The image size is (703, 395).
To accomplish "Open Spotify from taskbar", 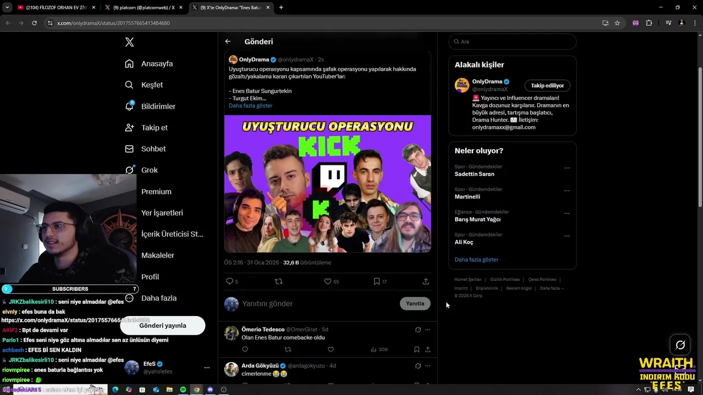I will tap(183, 390).
